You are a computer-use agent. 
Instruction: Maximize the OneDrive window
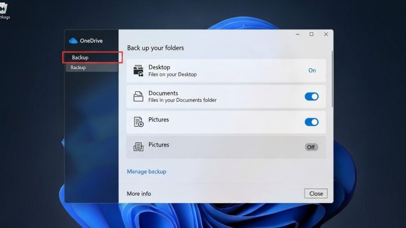point(311,34)
